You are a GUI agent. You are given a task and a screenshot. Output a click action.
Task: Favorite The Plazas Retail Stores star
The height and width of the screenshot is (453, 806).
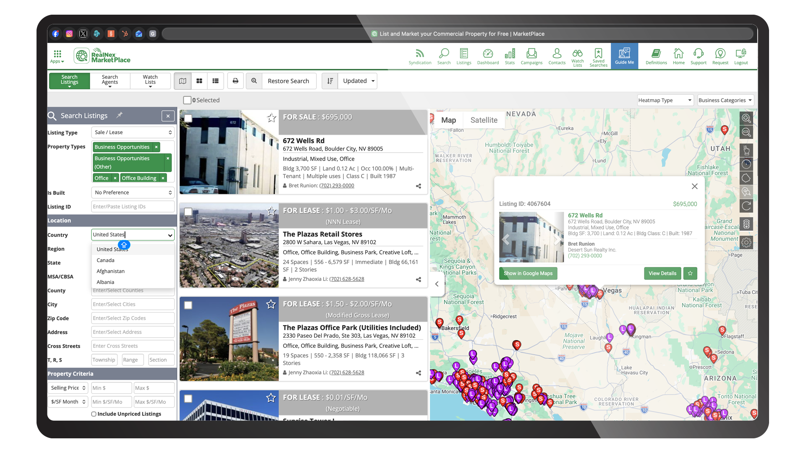(271, 211)
